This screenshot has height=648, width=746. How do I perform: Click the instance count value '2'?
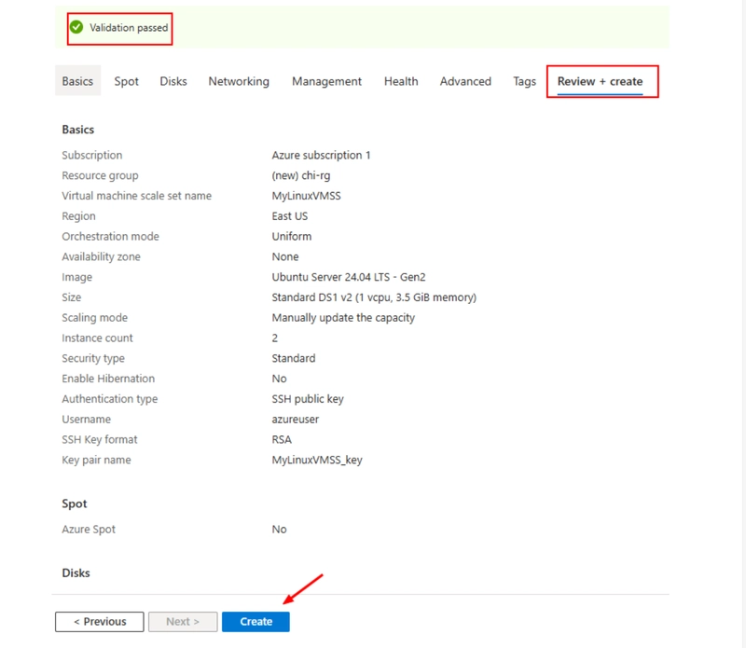275,338
